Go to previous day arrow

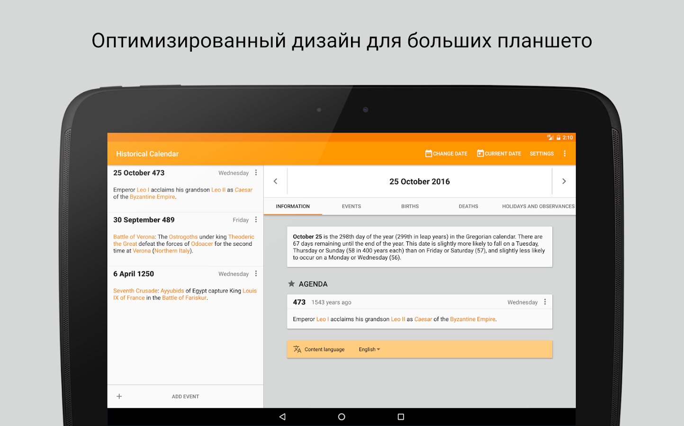point(275,181)
